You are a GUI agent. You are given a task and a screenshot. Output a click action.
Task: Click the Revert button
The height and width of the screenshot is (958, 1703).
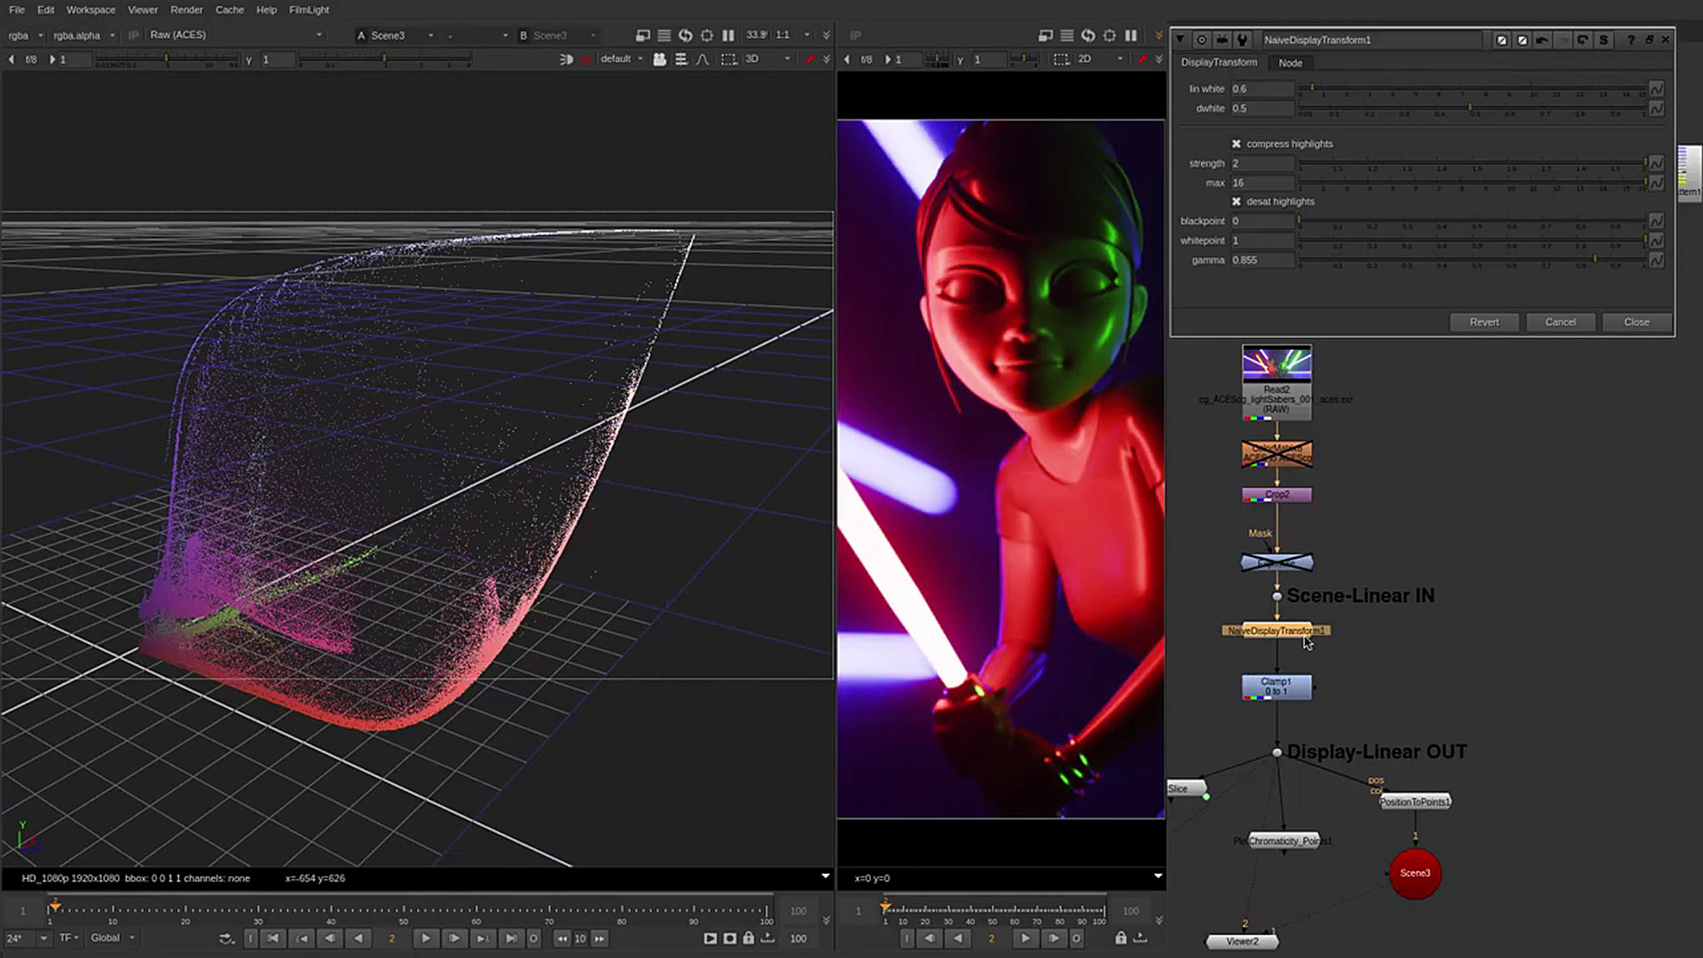1484,322
